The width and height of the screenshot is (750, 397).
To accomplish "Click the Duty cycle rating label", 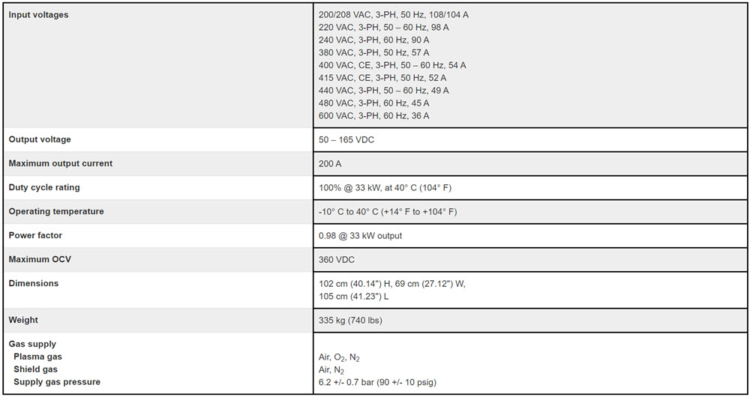I will pyautogui.click(x=44, y=187).
